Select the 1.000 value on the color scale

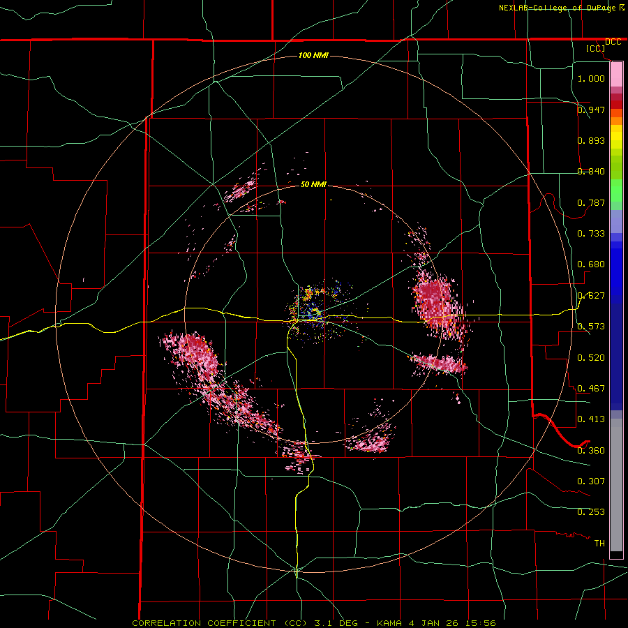[591, 78]
